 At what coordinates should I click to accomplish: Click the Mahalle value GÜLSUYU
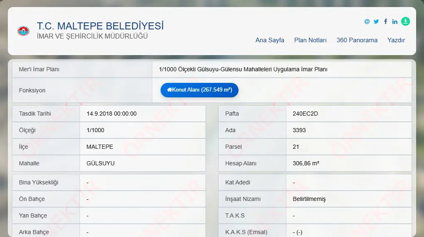tap(100, 163)
